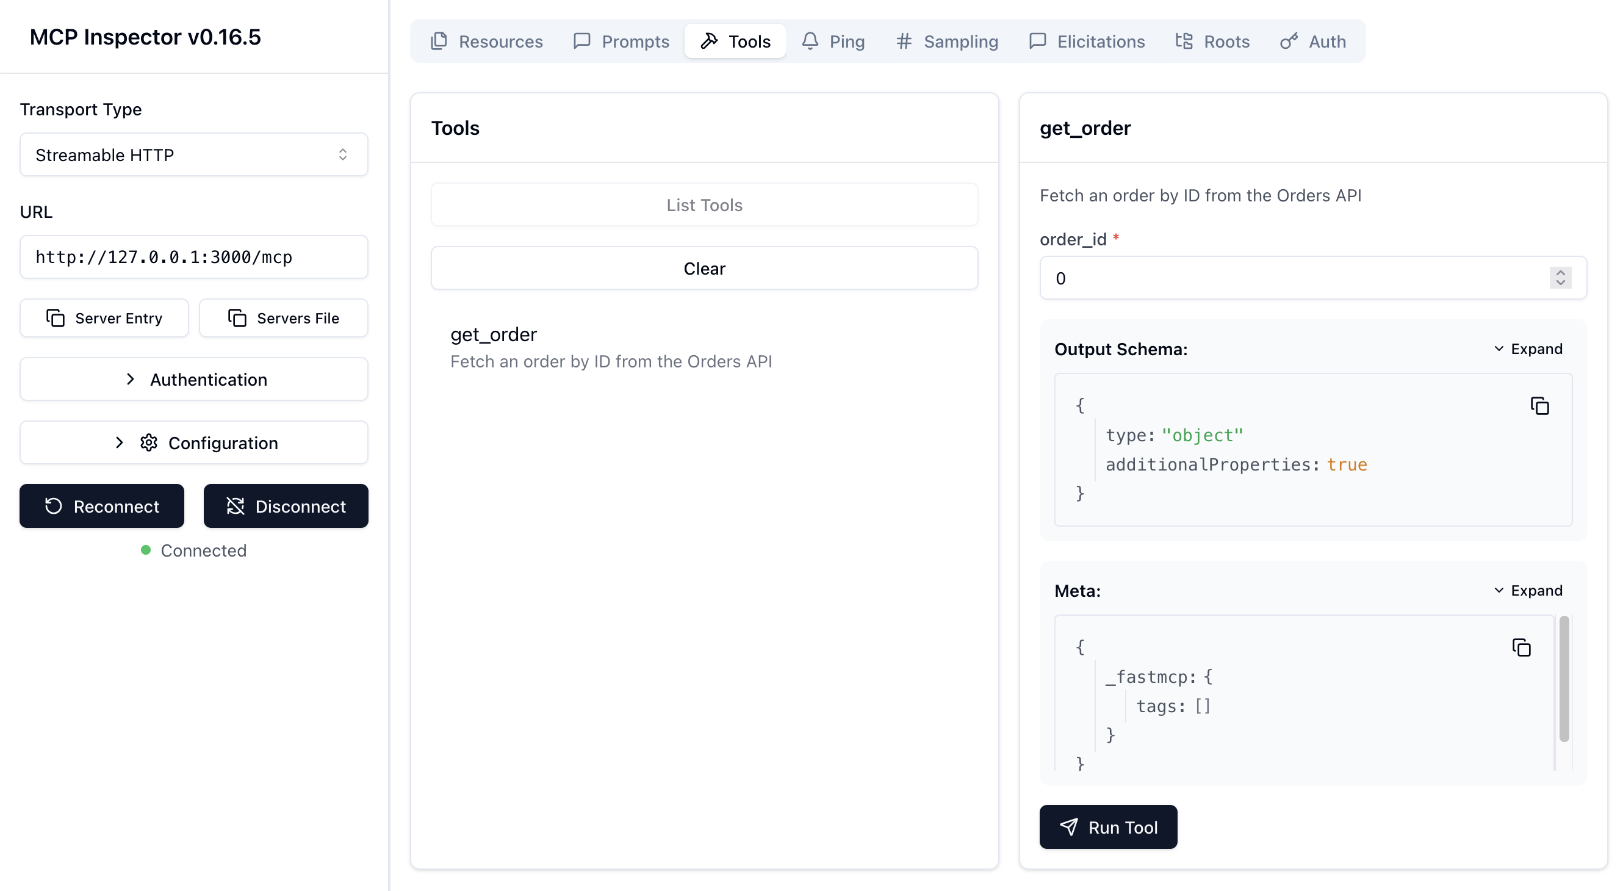This screenshot has width=1623, height=891.
Task: Click the Run Tool send icon
Action: pos(1068,827)
